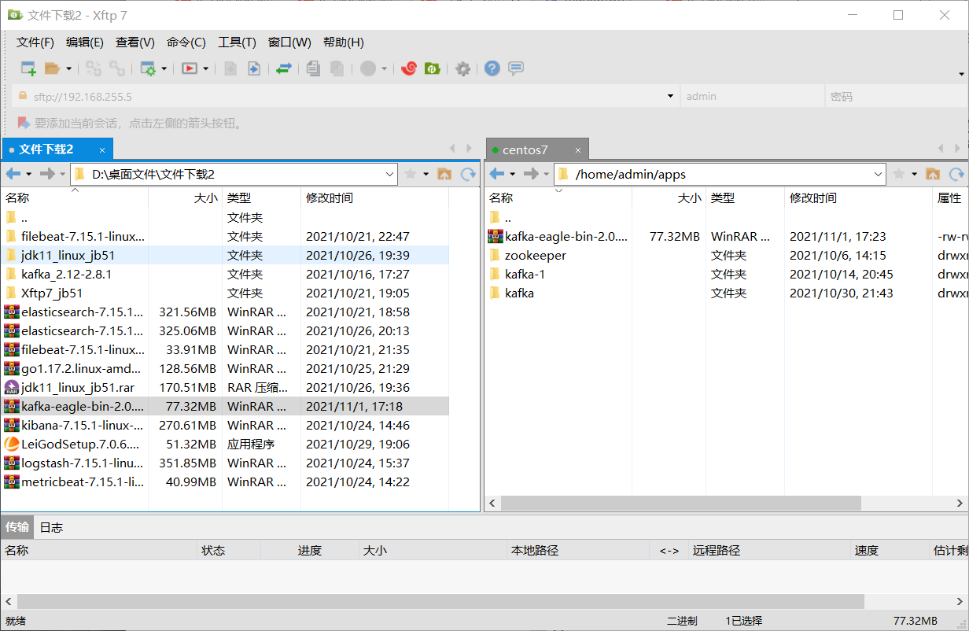
Task: Click the gray globe toolbar icon
Action: [x=368, y=68]
